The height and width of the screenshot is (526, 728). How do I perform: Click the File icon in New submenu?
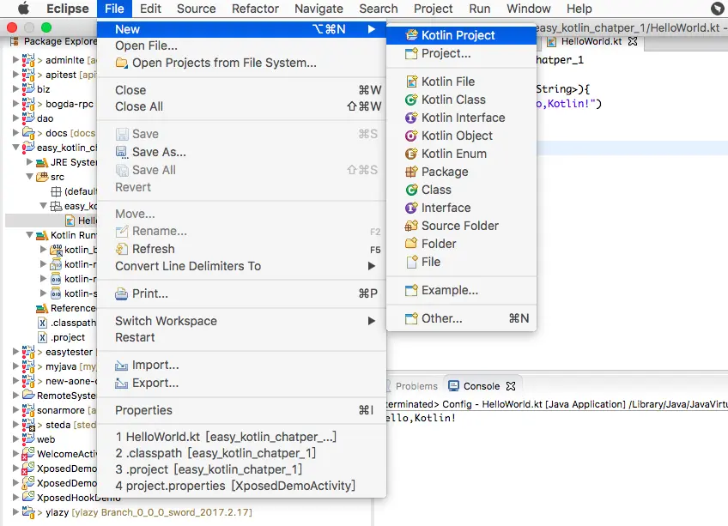pyautogui.click(x=411, y=263)
